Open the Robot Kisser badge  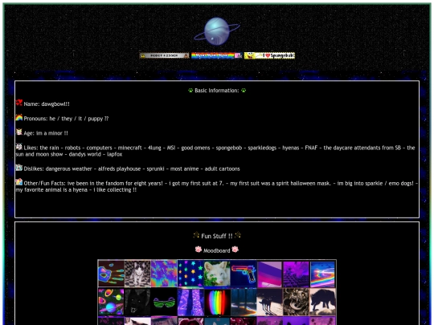coord(165,55)
